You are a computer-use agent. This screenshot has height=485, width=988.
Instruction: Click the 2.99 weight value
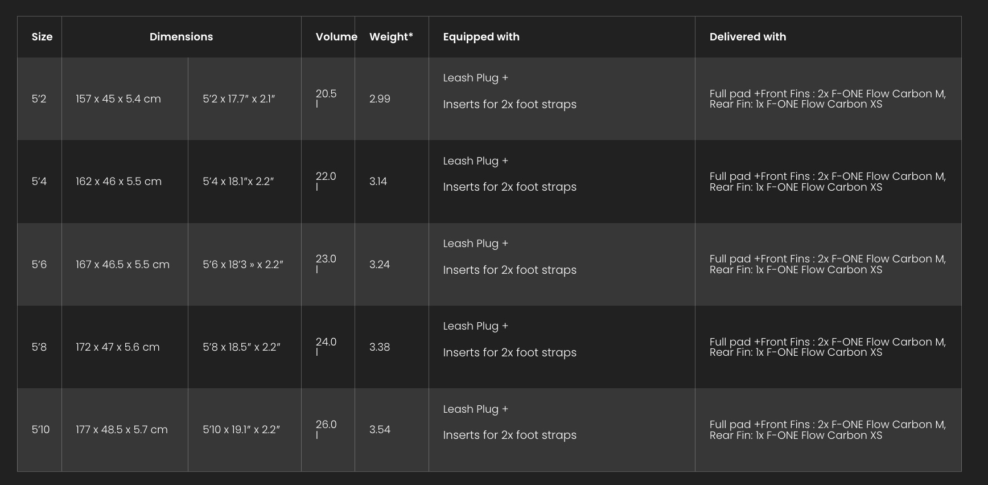380,99
